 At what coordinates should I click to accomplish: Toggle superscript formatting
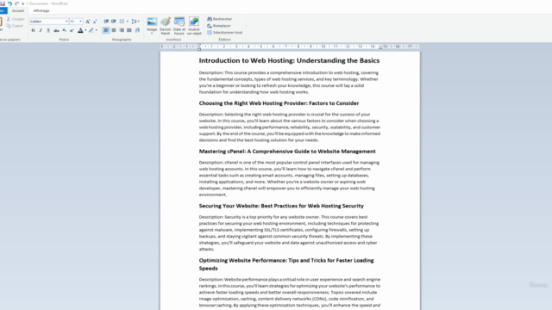click(x=72, y=31)
